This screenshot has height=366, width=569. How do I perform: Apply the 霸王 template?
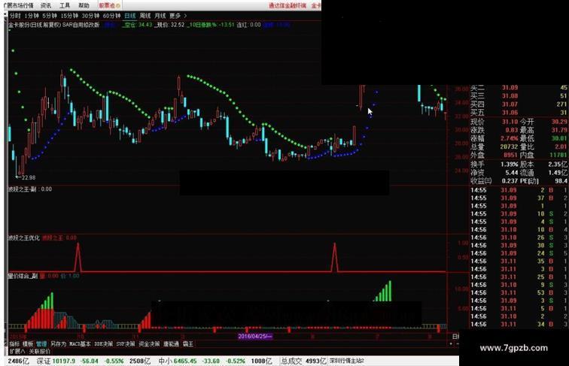188,344
